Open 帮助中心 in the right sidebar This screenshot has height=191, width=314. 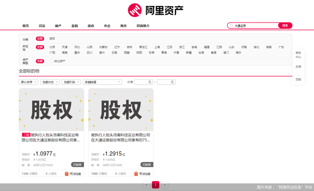[298, 55]
